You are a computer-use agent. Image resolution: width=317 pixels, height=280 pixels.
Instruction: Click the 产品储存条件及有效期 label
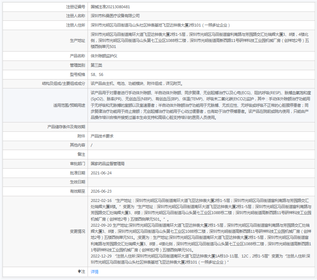click(x=66, y=127)
